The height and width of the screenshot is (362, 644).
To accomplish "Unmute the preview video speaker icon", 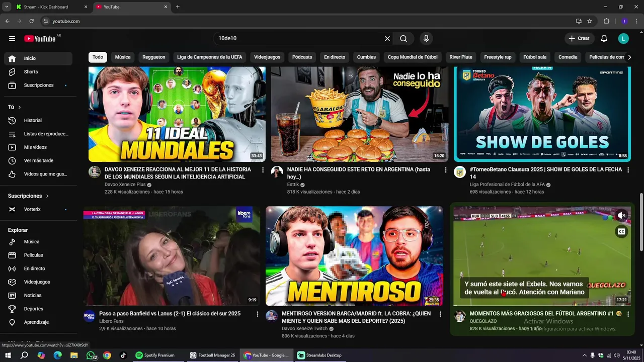I will [x=622, y=215].
